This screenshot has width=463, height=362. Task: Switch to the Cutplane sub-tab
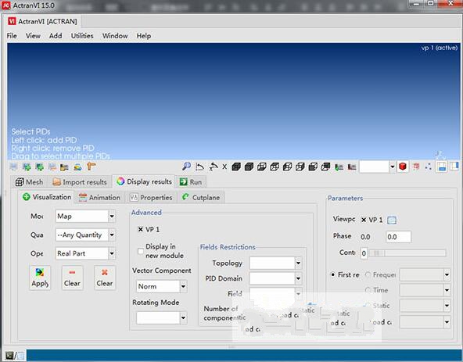pos(201,197)
